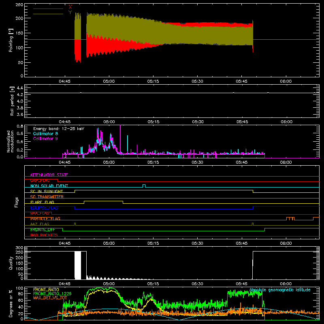This screenshot has height=324, width=324.
Task: Click the 3.6 tick on Roll period axis
Action: (20, 114)
